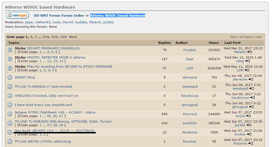Click goto-page icon under HOWTO: REPEATER MODE
The width and height of the screenshot is (272, 147).
click(19, 61)
